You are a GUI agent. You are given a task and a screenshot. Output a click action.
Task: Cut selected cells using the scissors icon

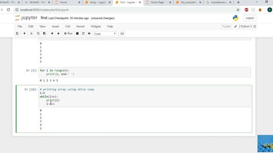click(32, 34)
